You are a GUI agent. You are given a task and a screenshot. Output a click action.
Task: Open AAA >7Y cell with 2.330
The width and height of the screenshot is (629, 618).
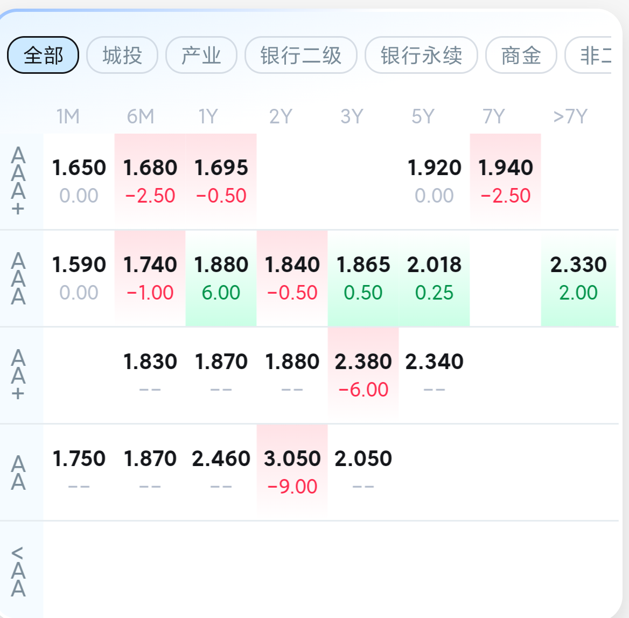click(x=578, y=277)
